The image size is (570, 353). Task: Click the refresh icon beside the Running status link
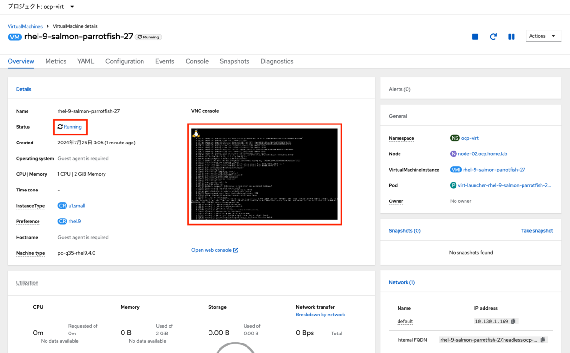tap(60, 127)
